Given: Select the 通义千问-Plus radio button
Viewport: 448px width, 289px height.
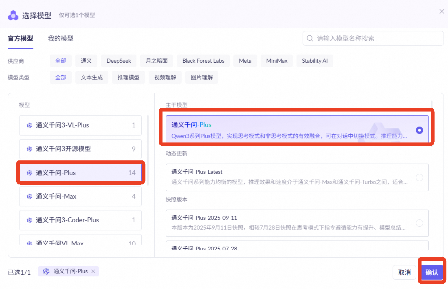Looking at the screenshot, I should click(419, 130).
